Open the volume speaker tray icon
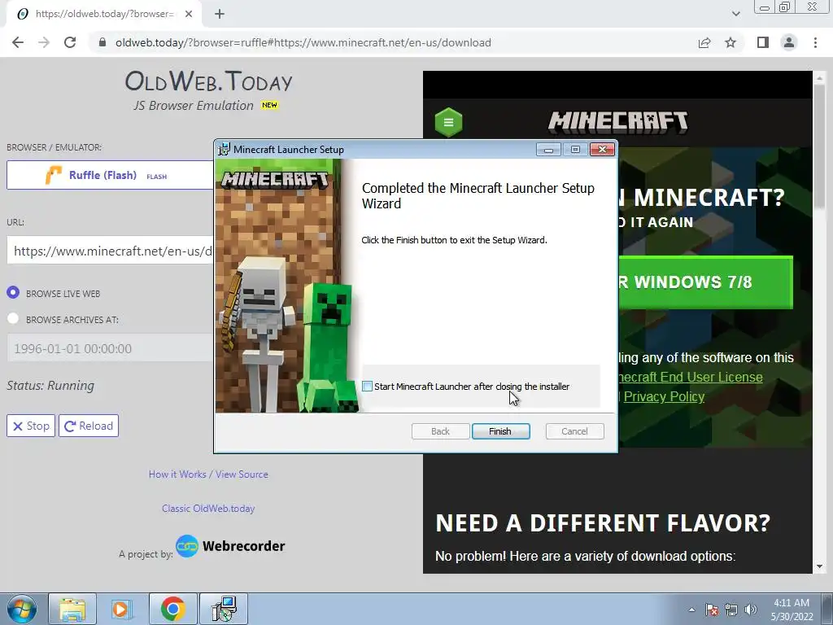Image resolution: width=833 pixels, height=625 pixels. coord(751,610)
